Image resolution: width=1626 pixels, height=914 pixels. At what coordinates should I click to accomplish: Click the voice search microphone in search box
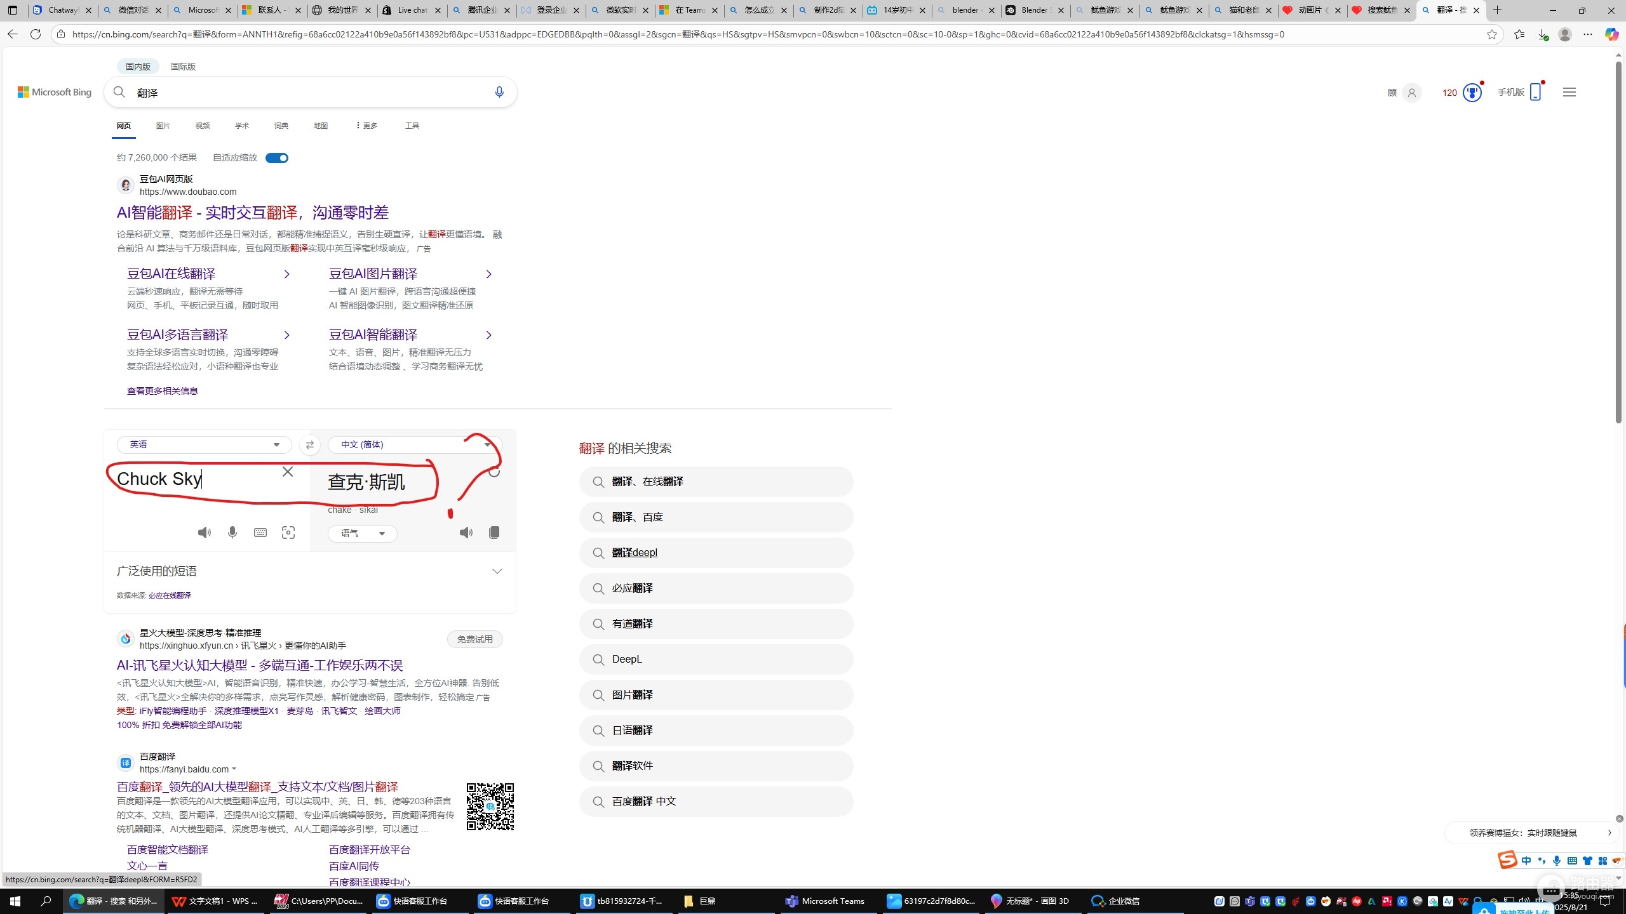pos(499,92)
